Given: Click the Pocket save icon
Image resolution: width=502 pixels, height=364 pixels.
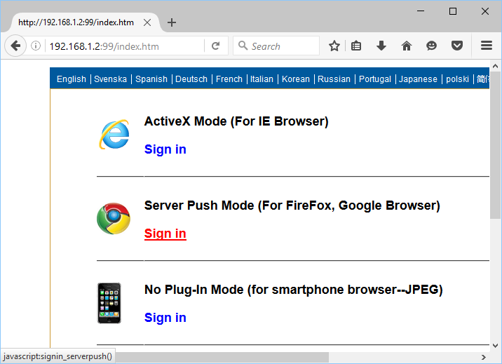Looking at the screenshot, I should coord(456,46).
